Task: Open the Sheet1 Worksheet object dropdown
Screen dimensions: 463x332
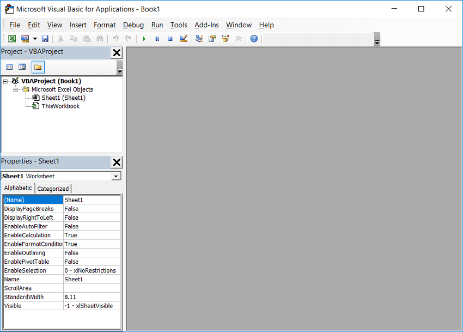Action: pos(116,177)
